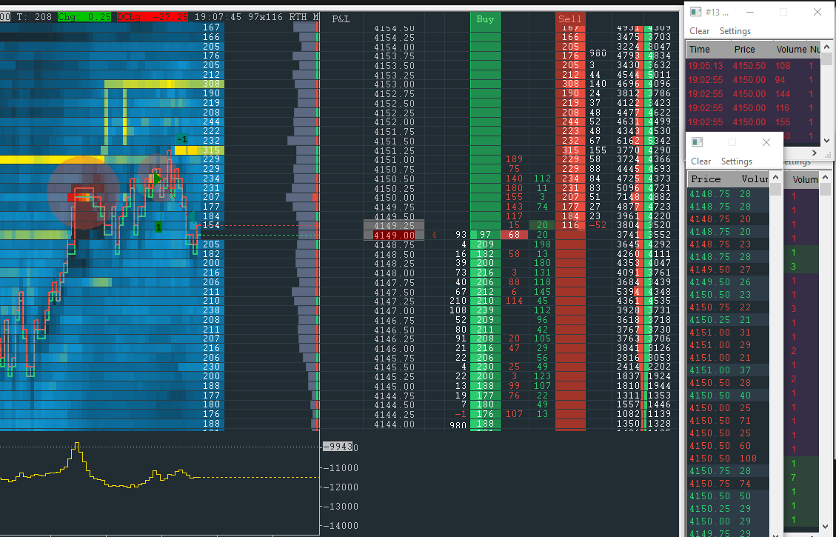The width and height of the screenshot is (836, 537).
Task: Sort #13 window by Time column
Action: [700, 49]
